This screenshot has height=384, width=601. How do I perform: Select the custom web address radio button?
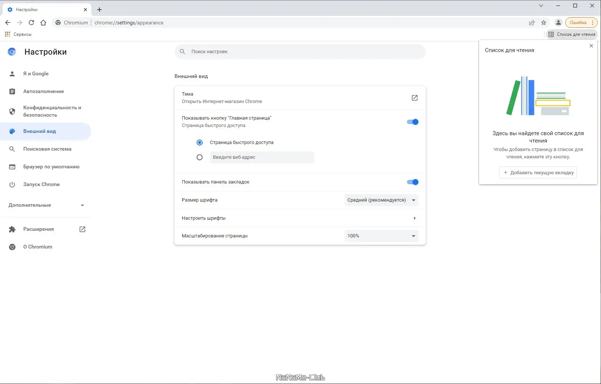click(200, 157)
